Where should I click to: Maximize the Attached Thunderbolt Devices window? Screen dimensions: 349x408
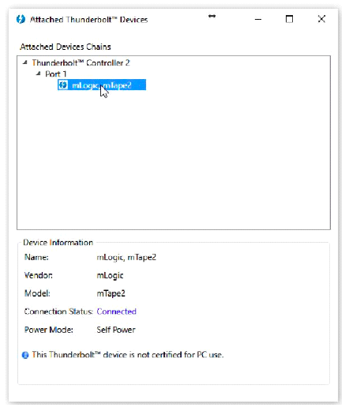click(289, 19)
